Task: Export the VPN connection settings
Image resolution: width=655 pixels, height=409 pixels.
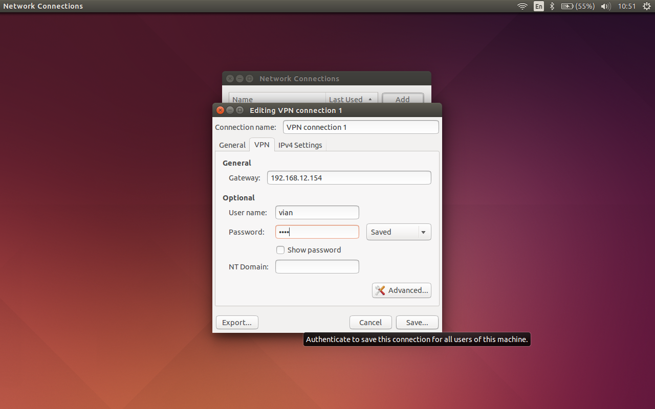Action: tap(236, 322)
